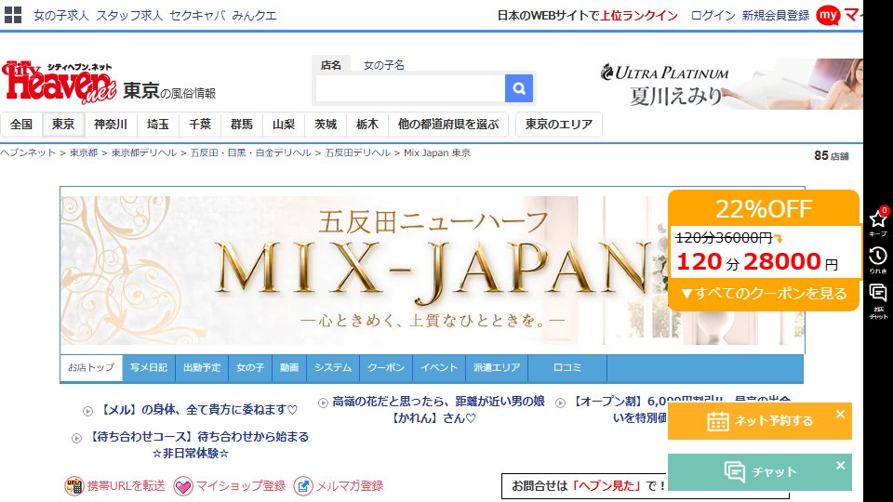The height and width of the screenshot is (502, 893).
Task: Expand ▼すべてのクーポンを見る
Action: point(764,294)
